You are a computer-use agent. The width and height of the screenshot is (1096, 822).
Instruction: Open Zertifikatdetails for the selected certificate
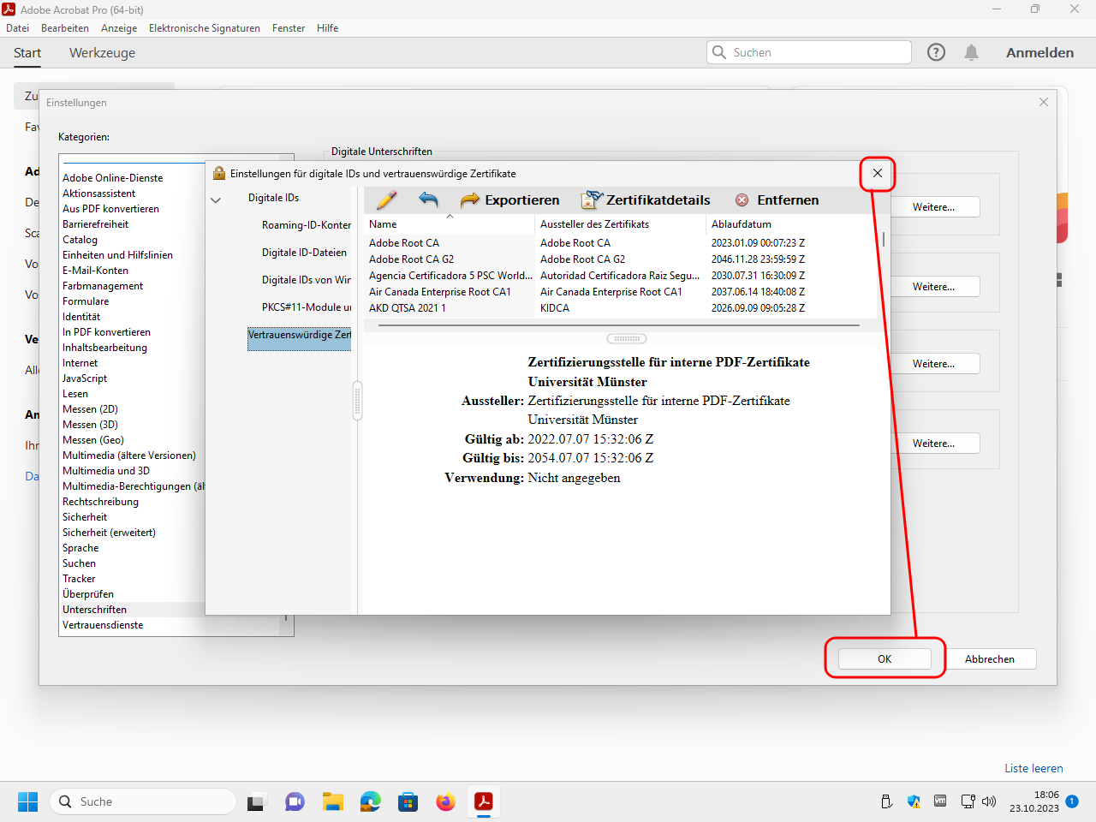click(x=646, y=200)
